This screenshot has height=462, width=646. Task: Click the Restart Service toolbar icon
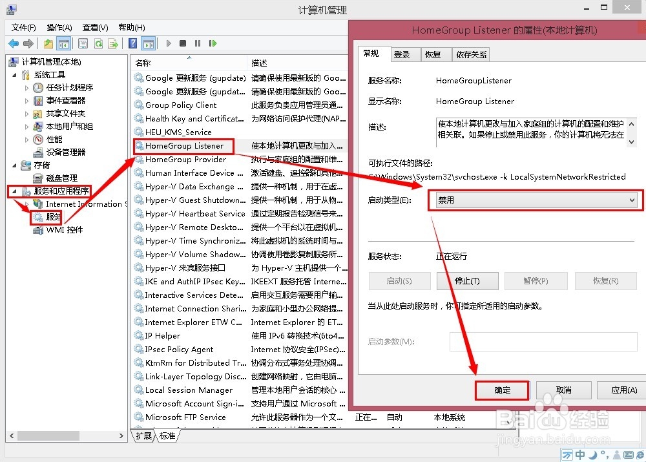point(213,43)
